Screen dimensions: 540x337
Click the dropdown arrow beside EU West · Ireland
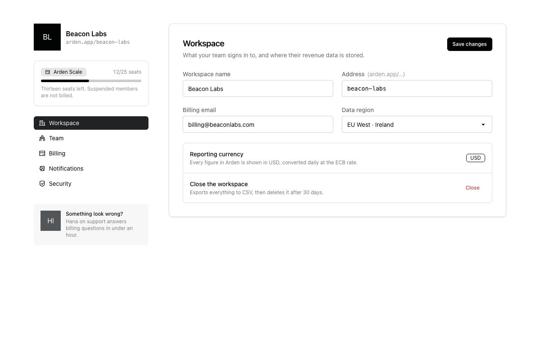(x=483, y=125)
